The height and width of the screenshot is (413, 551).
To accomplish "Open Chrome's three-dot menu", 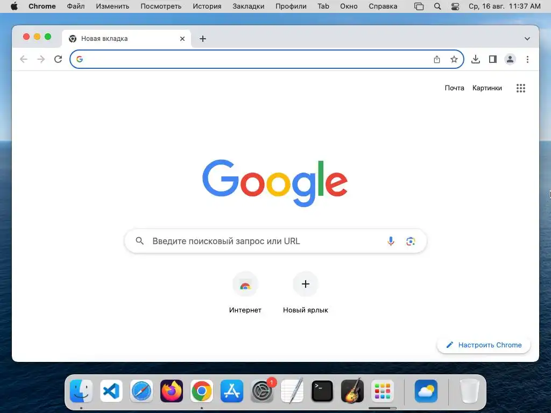I will click(527, 59).
